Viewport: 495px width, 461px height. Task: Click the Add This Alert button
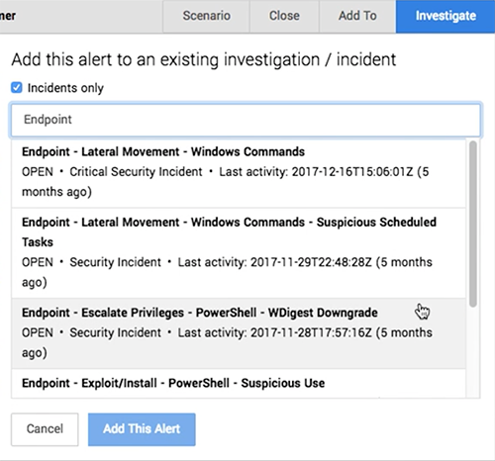click(142, 429)
